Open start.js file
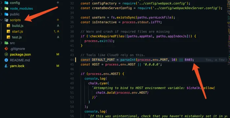The image size is (230, 118). pos(17,31)
